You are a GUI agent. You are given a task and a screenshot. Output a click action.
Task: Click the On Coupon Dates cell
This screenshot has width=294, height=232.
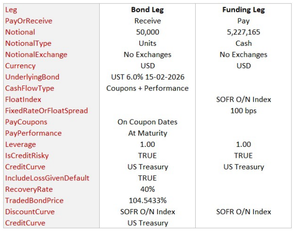click(x=147, y=122)
